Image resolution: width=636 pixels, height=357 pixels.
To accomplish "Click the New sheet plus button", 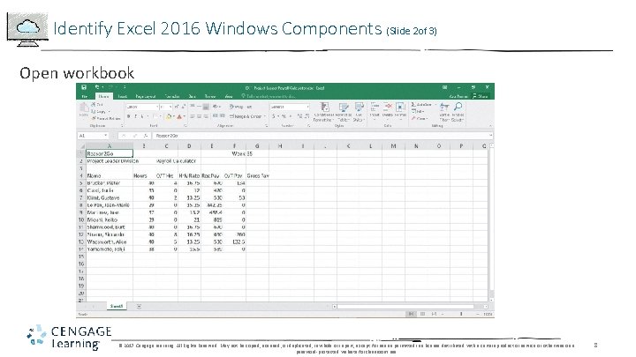I will (139, 307).
